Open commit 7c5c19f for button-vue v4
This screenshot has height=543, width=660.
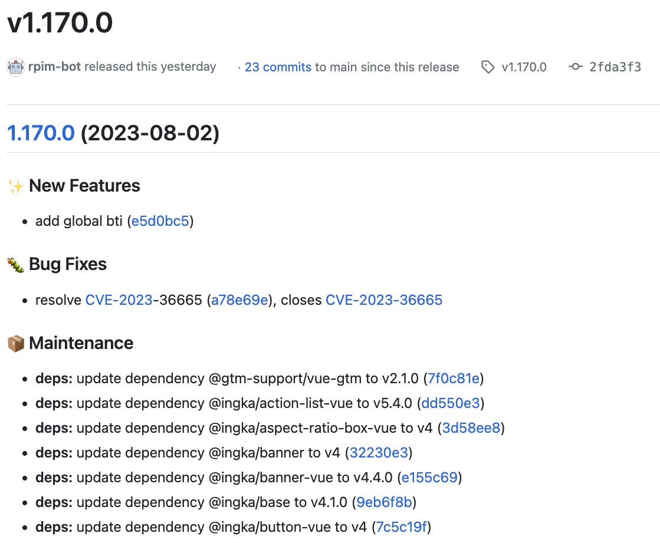[401, 527]
